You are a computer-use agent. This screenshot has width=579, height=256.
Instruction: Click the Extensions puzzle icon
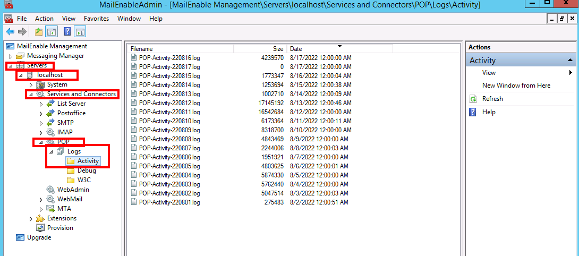40,218
